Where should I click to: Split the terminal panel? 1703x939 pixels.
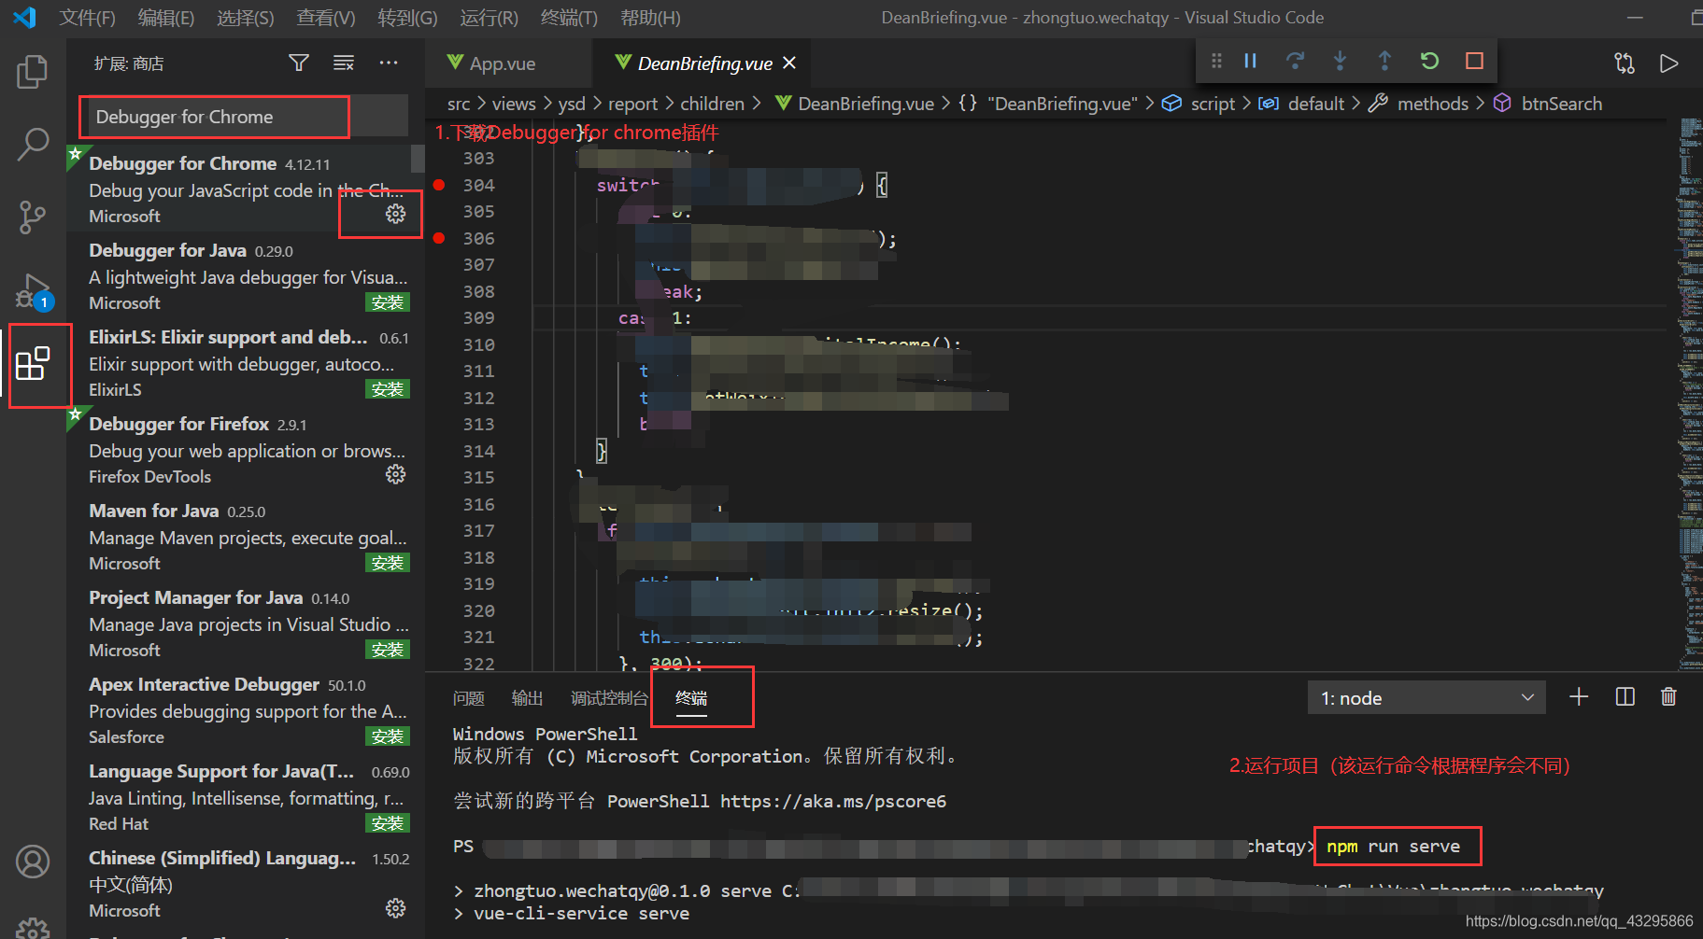(1625, 697)
